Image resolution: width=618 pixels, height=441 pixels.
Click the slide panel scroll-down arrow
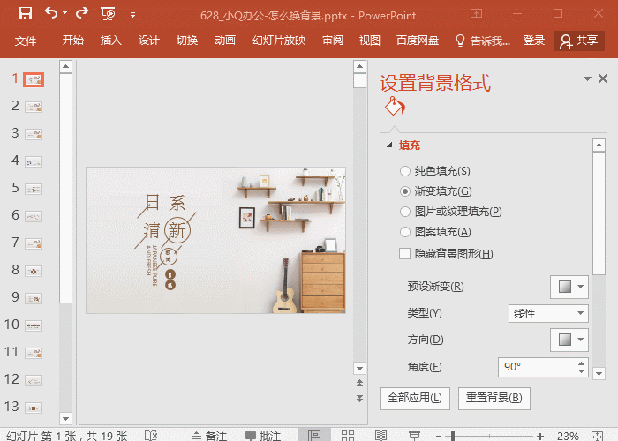click(x=65, y=418)
